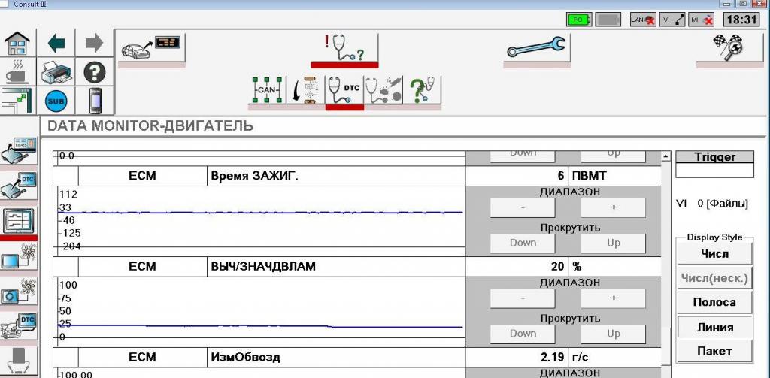Open the sidebar car with DTC icon
This screenshot has height=378, width=770.
[18, 328]
